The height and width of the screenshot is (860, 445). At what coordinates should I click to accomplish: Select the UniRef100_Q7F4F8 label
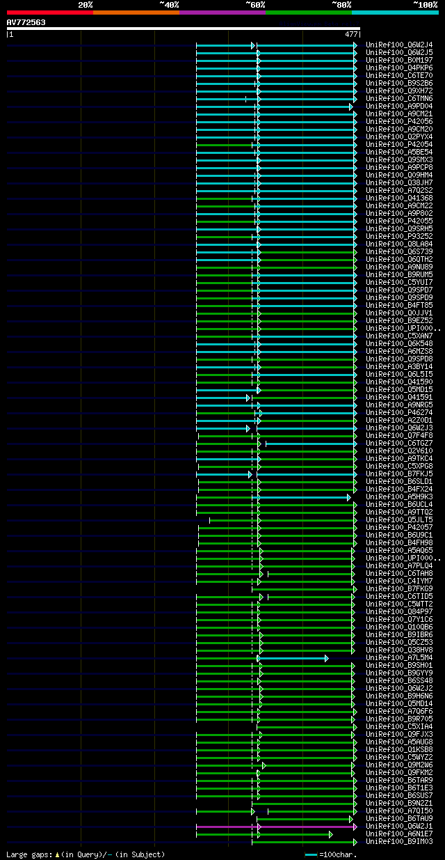click(399, 436)
